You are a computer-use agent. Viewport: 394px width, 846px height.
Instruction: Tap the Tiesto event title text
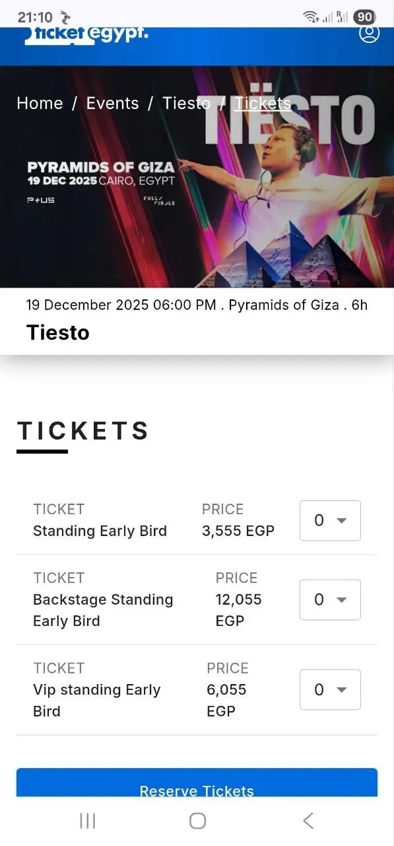coord(58,332)
